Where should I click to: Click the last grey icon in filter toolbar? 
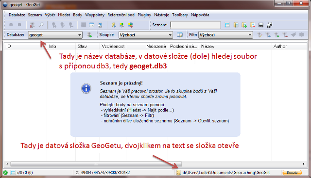point(302,35)
